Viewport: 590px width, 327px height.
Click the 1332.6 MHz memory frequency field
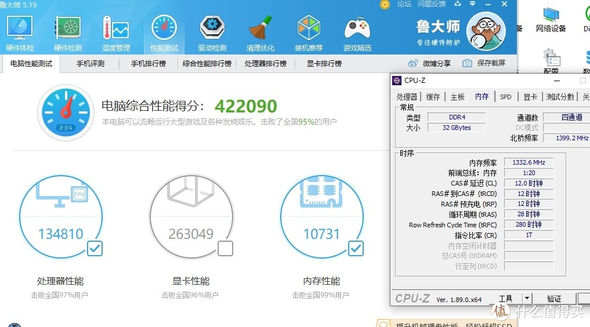[x=529, y=162]
